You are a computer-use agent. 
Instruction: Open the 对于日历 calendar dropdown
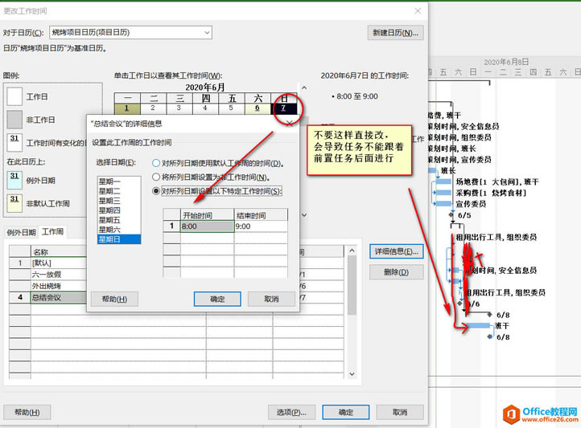pos(207,33)
